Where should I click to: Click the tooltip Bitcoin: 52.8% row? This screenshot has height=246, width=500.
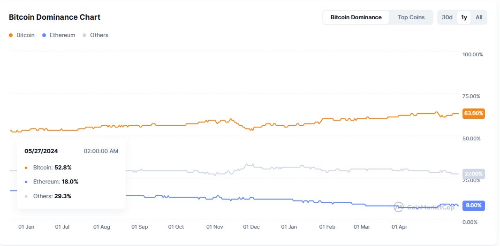(48, 168)
